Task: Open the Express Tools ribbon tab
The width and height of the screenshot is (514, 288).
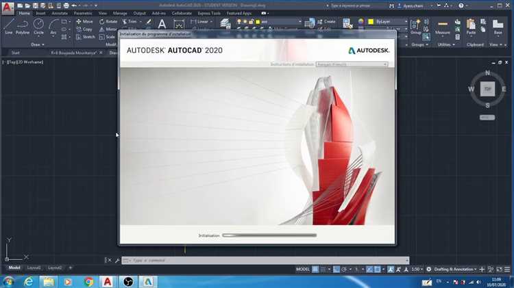Action: point(209,13)
